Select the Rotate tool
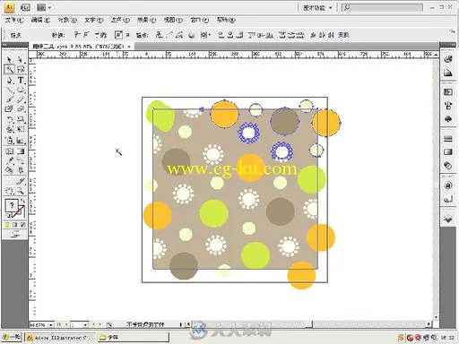Screen dimensions: 459x344 pos(9,119)
